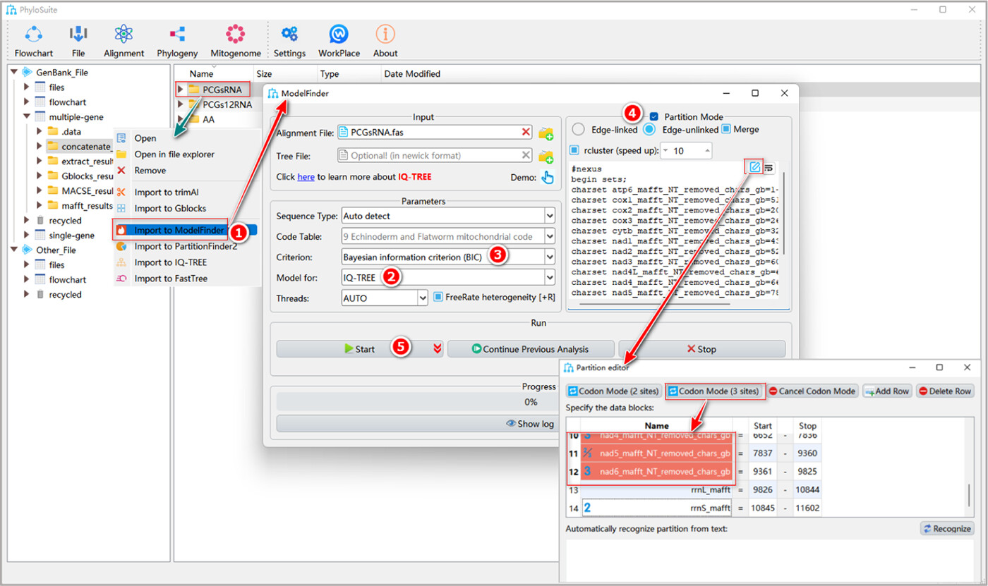Open the Flowchart toolbar icon
This screenshot has width=988, height=586.
coord(34,41)
